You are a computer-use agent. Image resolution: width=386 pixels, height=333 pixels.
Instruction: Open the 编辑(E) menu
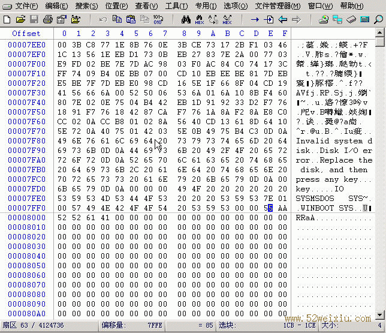56,5
